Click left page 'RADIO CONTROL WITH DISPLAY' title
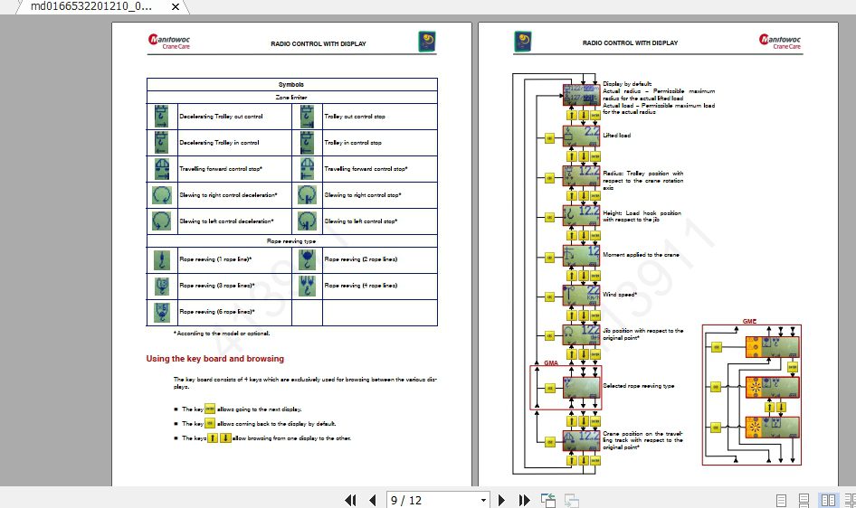Screen dimensions: 856x508 coord(319,43)
